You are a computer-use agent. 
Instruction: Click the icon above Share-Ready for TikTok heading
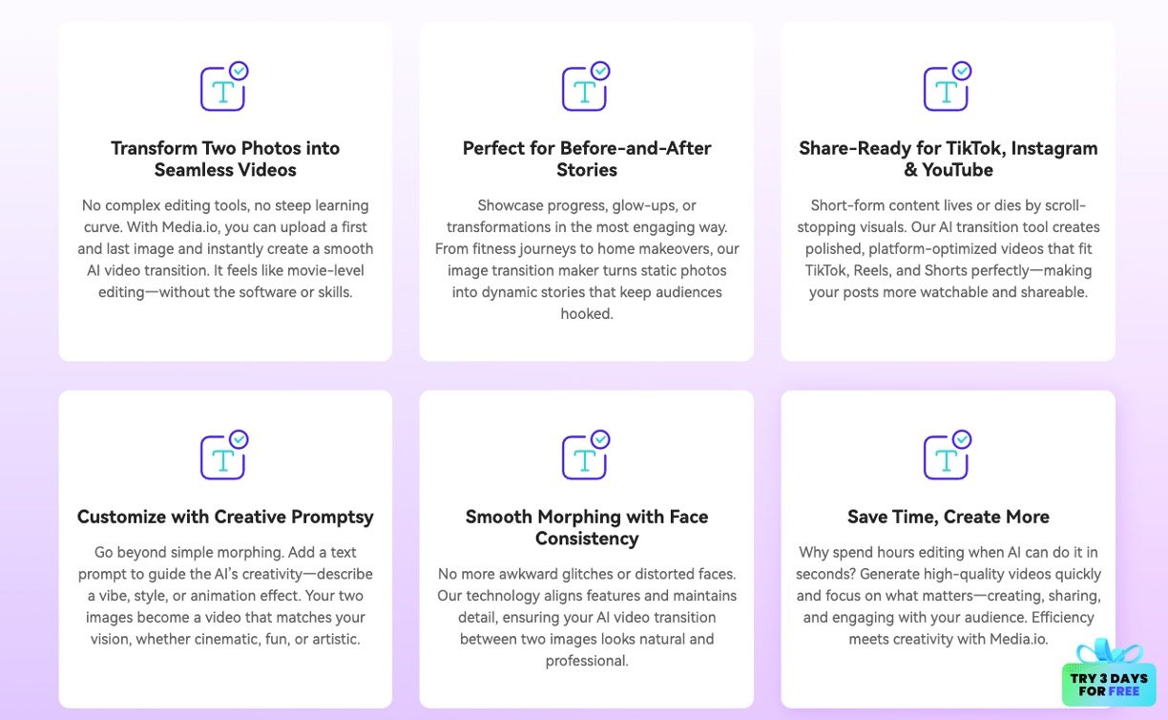click(x=948, y=86)
